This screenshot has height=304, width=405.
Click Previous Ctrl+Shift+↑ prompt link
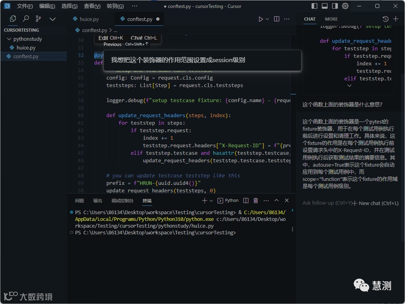(x=126, y=44)
